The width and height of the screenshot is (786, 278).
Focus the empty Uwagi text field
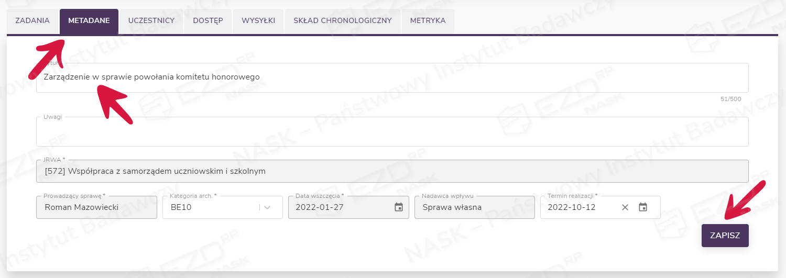point(392,132)
